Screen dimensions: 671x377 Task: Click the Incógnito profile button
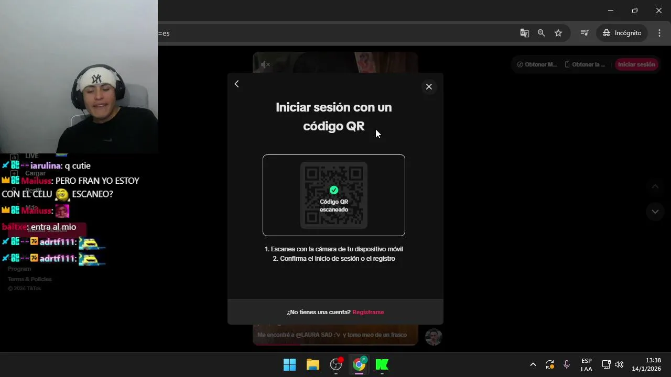pyautogui.click(x=622, y=33)
